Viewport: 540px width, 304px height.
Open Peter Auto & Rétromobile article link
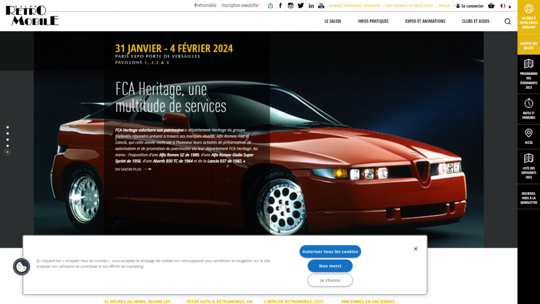(219, 301)
